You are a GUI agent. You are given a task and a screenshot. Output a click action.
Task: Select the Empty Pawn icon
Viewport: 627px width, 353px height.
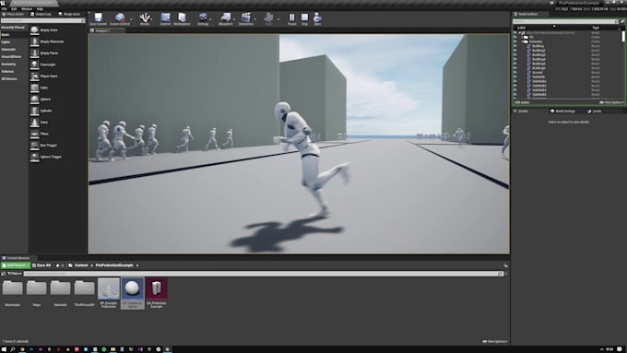tap(34, 53)
